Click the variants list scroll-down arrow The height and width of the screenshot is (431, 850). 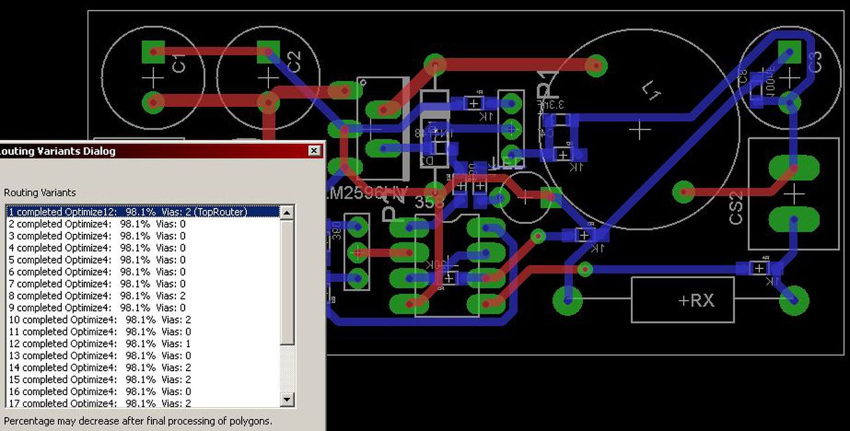click(x=287, y=400)
